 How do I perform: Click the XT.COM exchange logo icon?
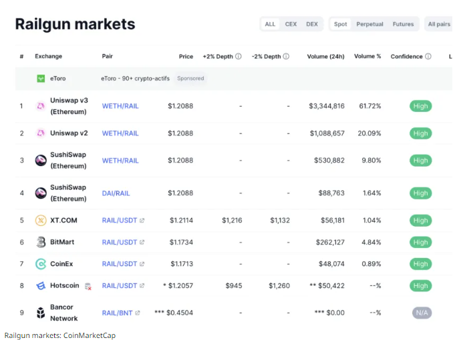coord(41,221)
